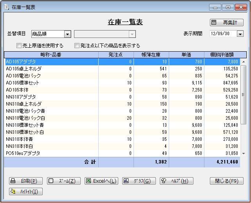Maximize the 在庫一覧表 window
The height and width of the screenshot is (203, 251).
228,7
